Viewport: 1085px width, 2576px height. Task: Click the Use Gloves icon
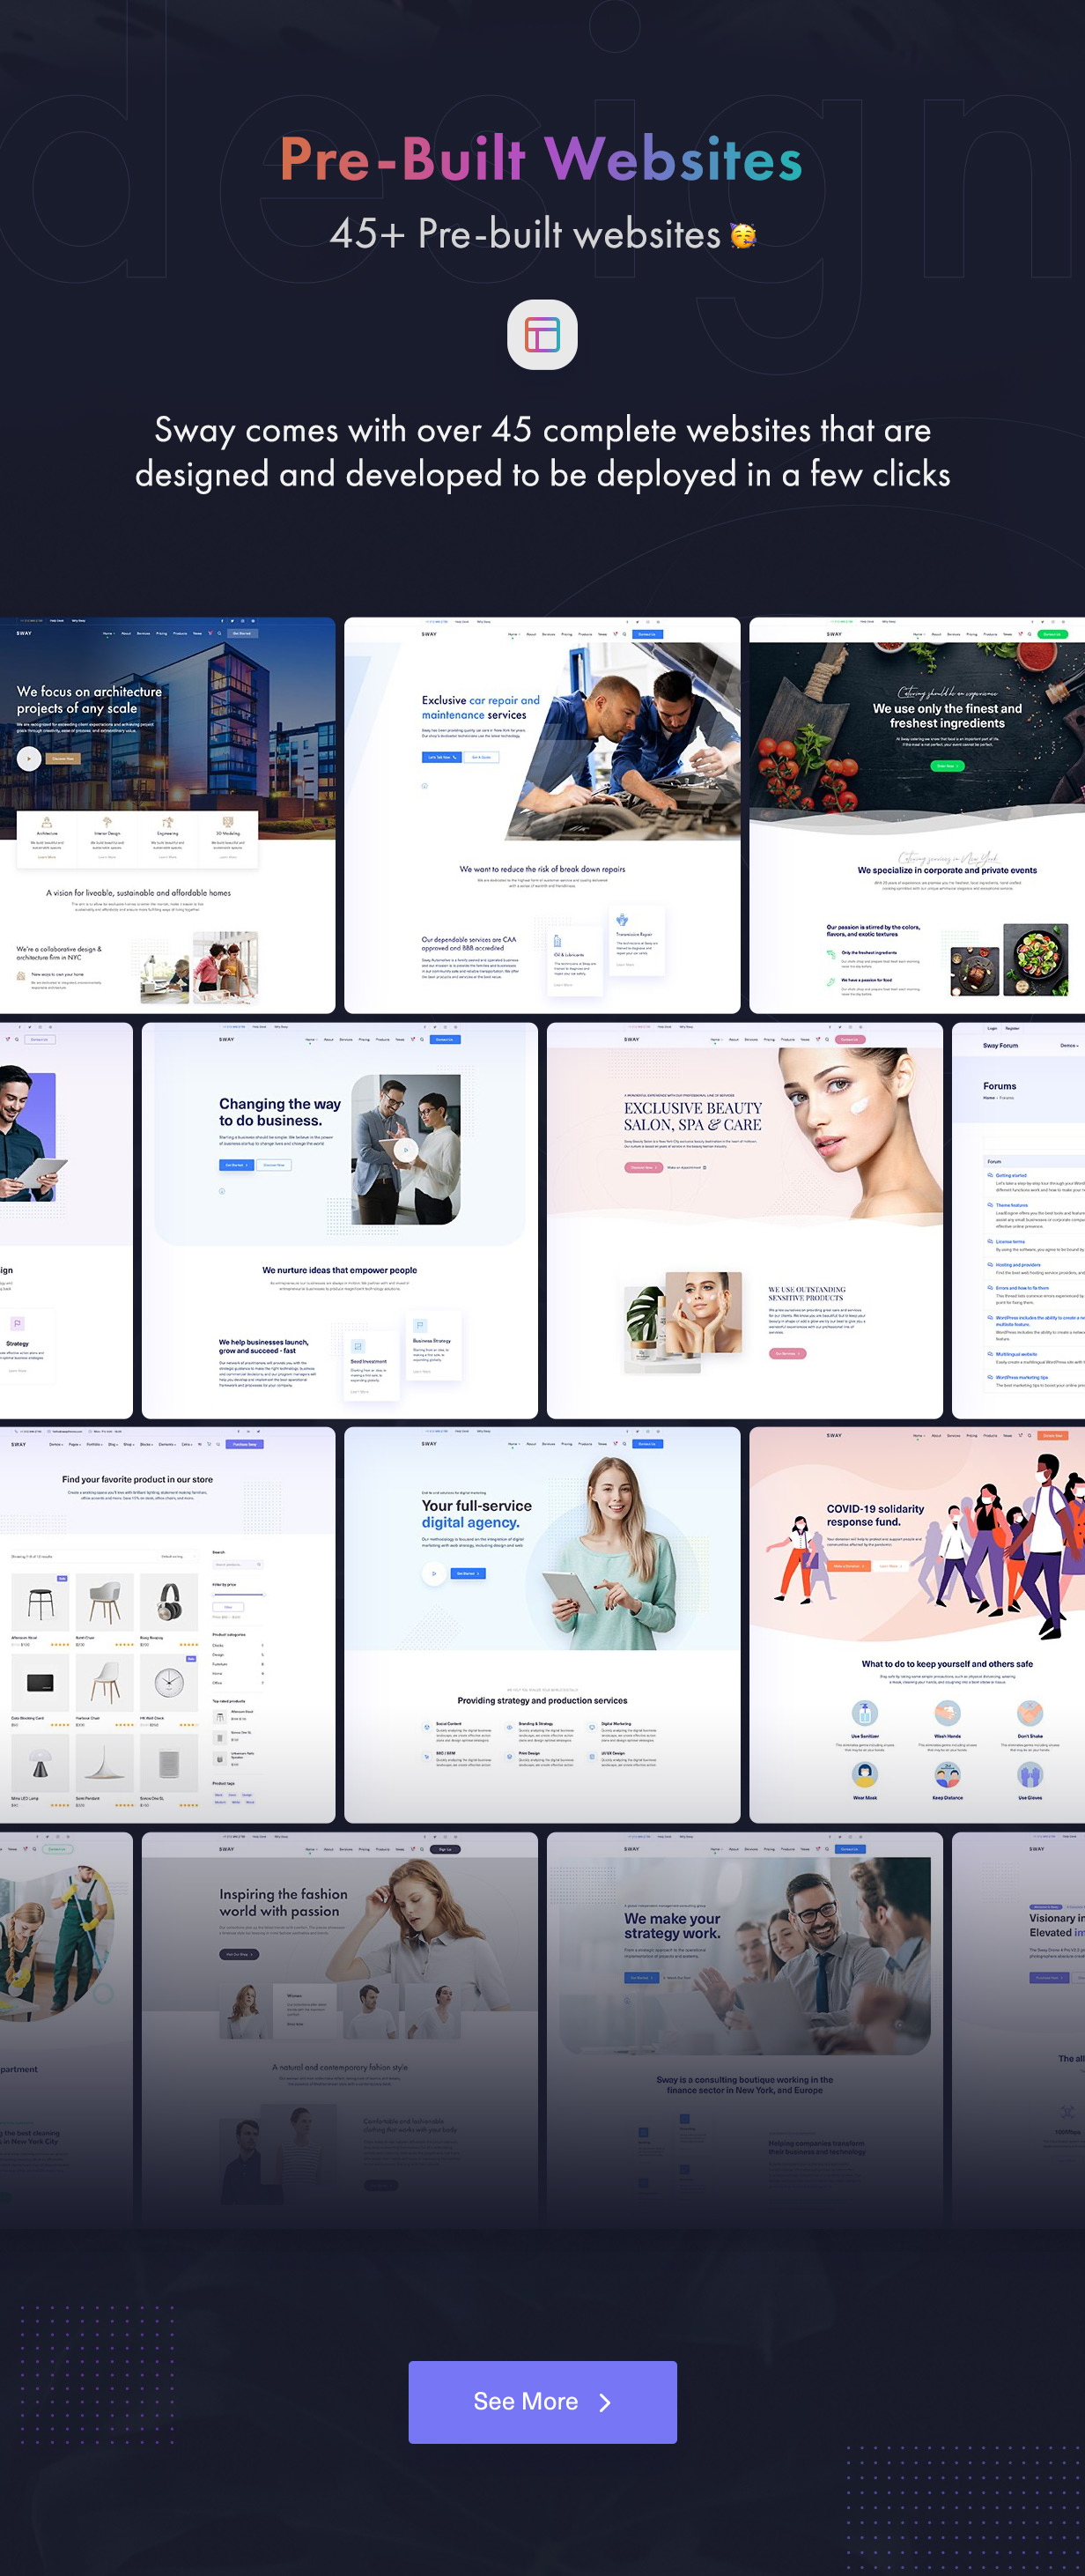(x=1030, y=1775)
